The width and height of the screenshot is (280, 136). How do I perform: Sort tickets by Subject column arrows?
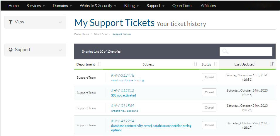pos(196,64)
